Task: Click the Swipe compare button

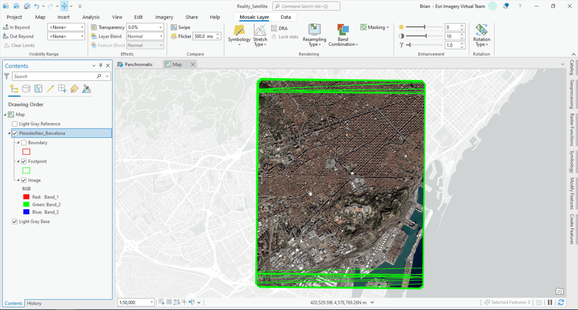Action: (x=181, y=27)
